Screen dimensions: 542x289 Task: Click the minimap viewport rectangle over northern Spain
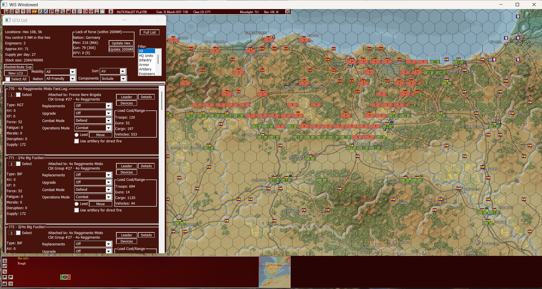point(273,265)
